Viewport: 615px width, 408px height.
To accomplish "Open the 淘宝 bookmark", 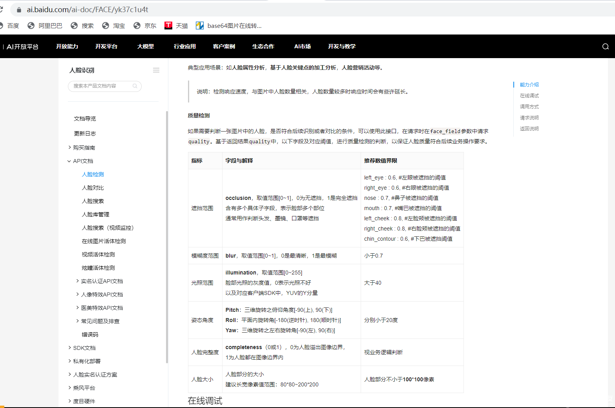I will click(113, 26).
